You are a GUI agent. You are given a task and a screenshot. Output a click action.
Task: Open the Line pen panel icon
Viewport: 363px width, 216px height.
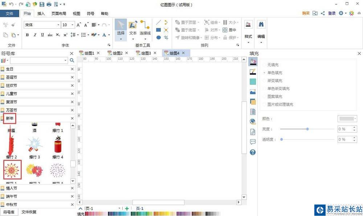coord(253,72)
